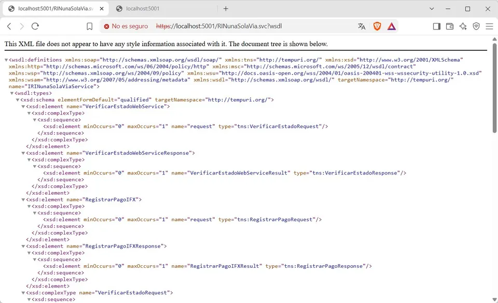The image size is (498, 303).
Task: Collapse the VerificarEstadoRequest complexType node
Action: click(23, 293)
